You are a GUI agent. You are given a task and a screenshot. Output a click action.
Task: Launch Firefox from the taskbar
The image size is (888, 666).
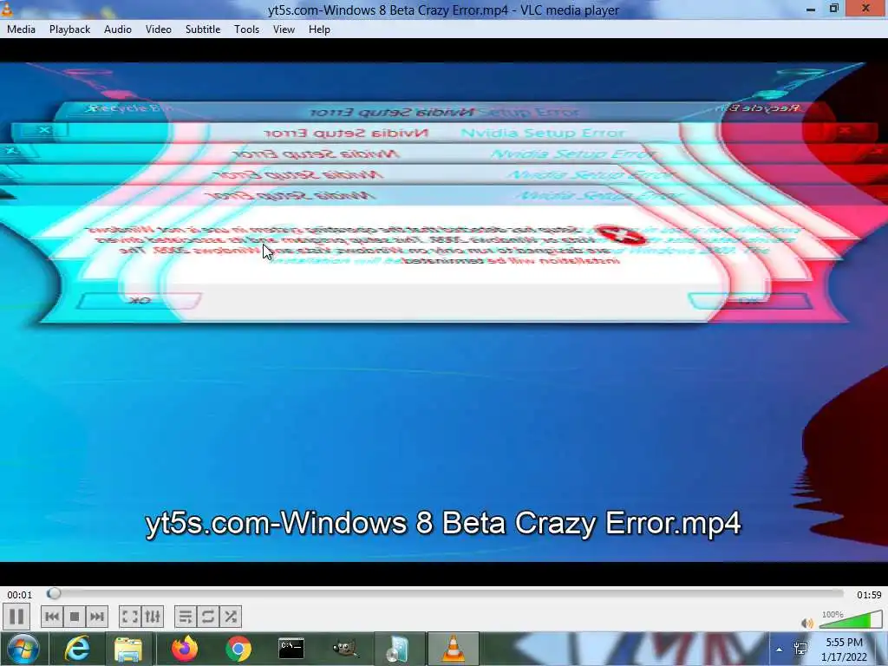[185, 649]
